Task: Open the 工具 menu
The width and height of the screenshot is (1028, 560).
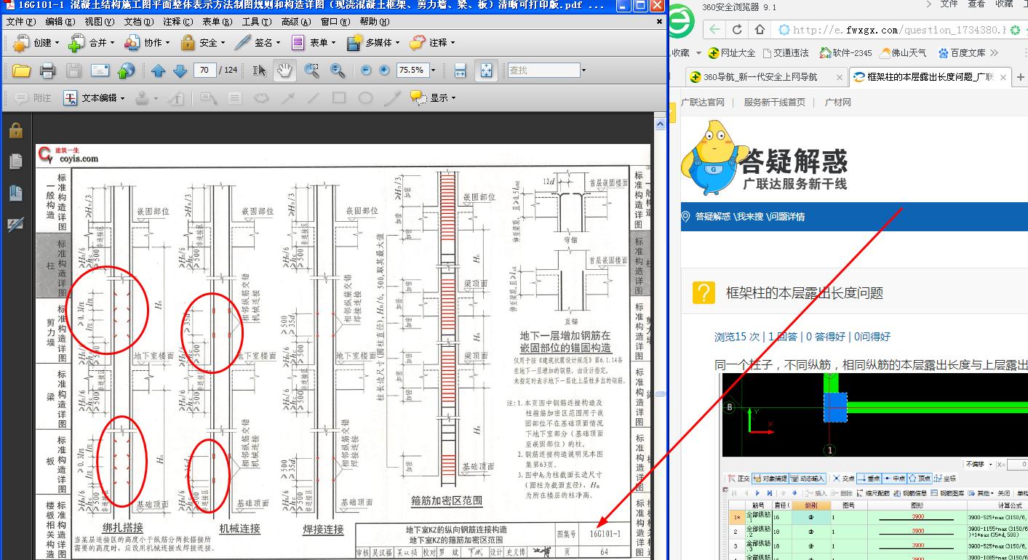Action: (x=257, y=22)
